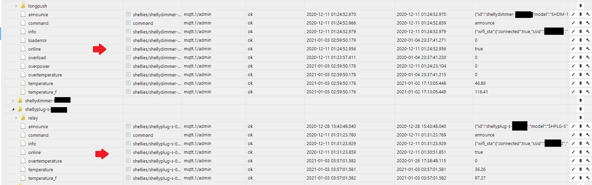592x185 pixels.
Task: Delete the longpush folder with trash icon
Action: tap(580, 6)
